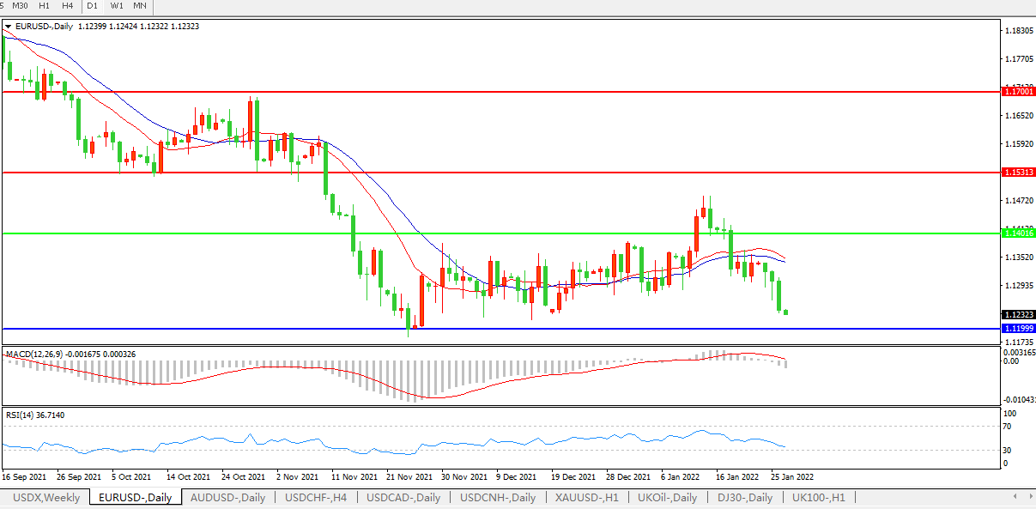Open the XAUUSD-,H1 chart tab
Image resolution: width=1036 pixels, height=509 pixels.
point(587,498)
